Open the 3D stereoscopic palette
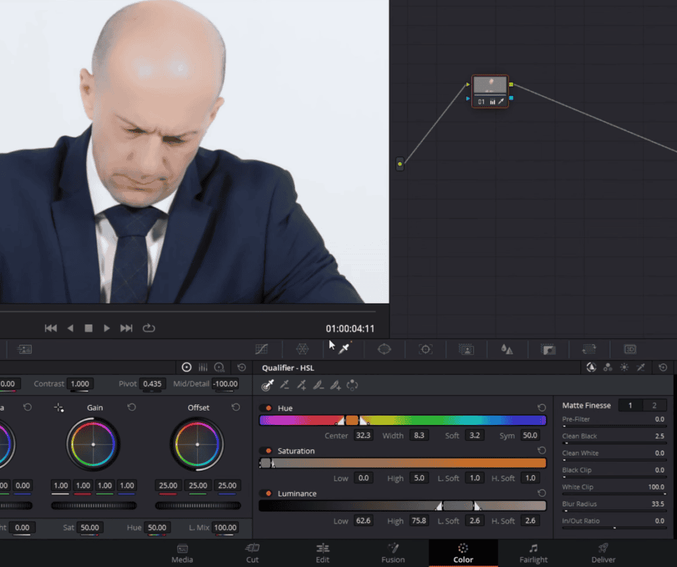Screen dimensions: 677x567 coord(630,349)
